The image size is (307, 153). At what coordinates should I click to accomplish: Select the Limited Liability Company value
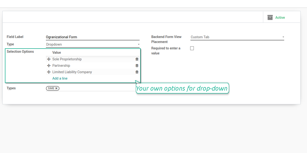[72, 72]
